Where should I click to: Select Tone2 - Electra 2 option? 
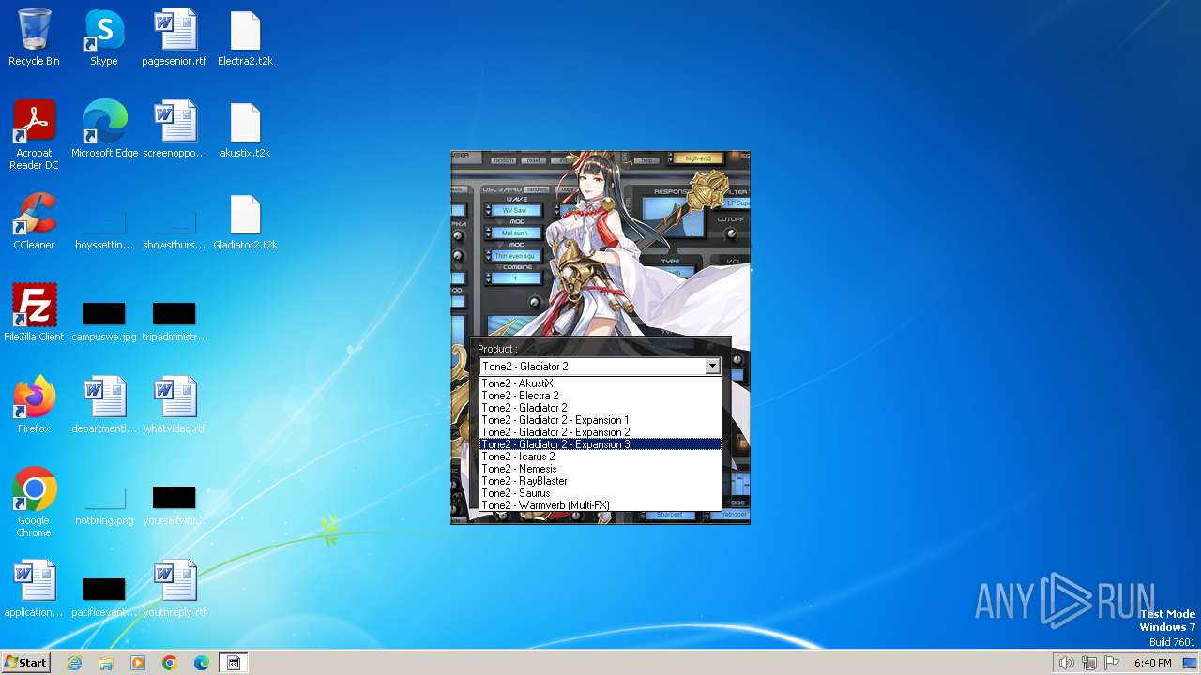[x=600, y=396]
